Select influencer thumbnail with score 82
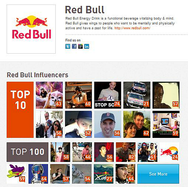Viewport: 188px width, 187px height. pos(126,152)
